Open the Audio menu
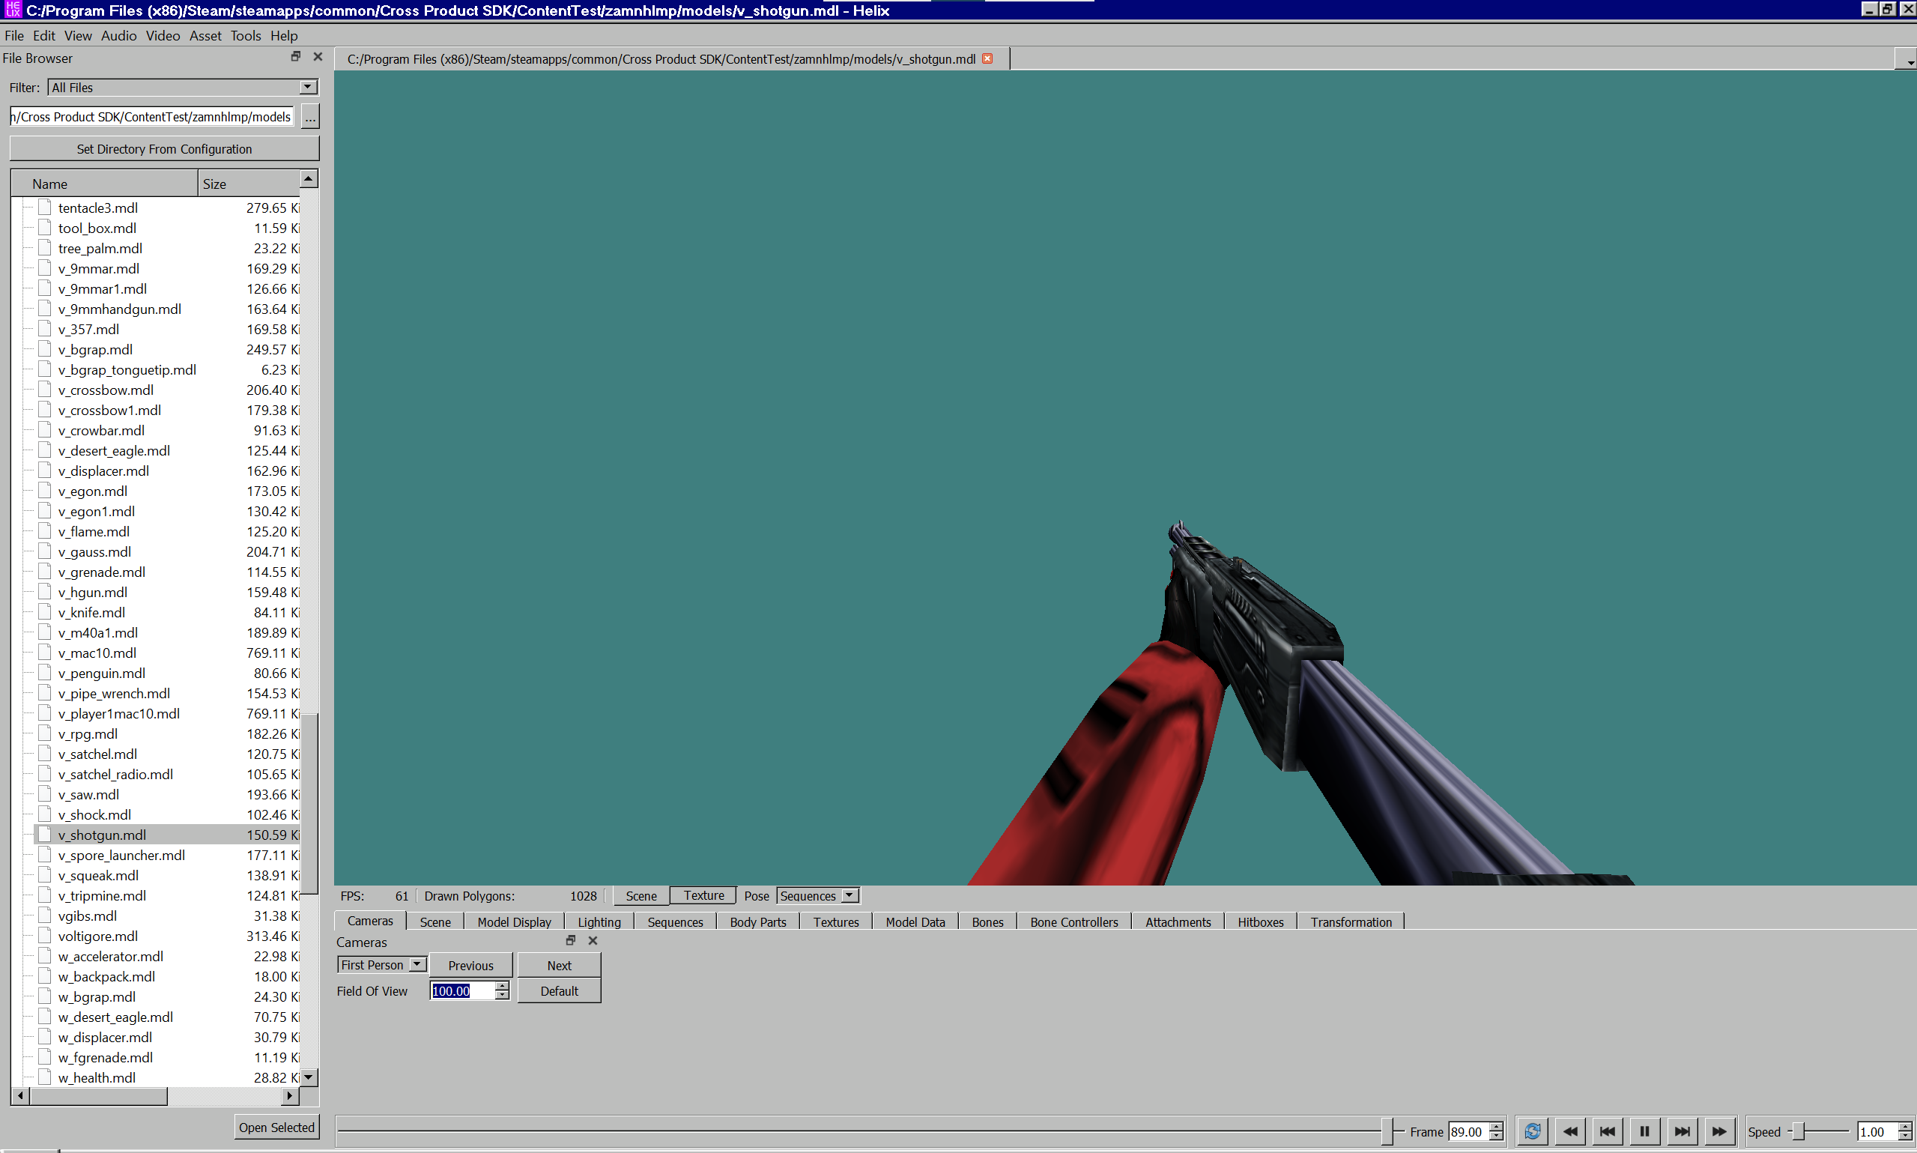 pos(119,36)
